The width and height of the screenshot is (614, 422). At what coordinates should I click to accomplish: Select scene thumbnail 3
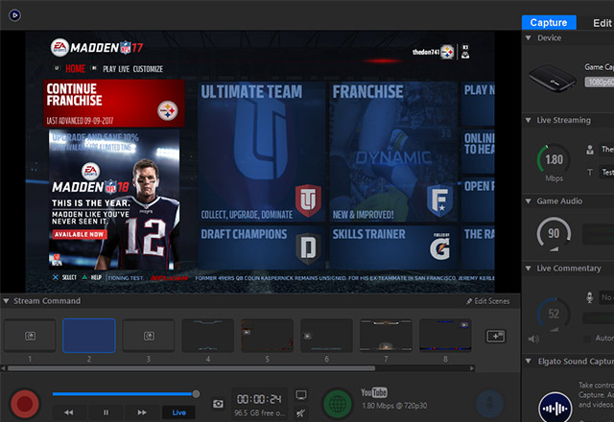(149, 336)
